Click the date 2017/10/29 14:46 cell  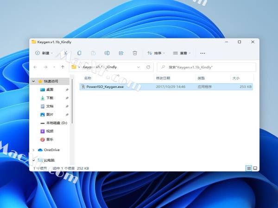(x=171, y=87)
